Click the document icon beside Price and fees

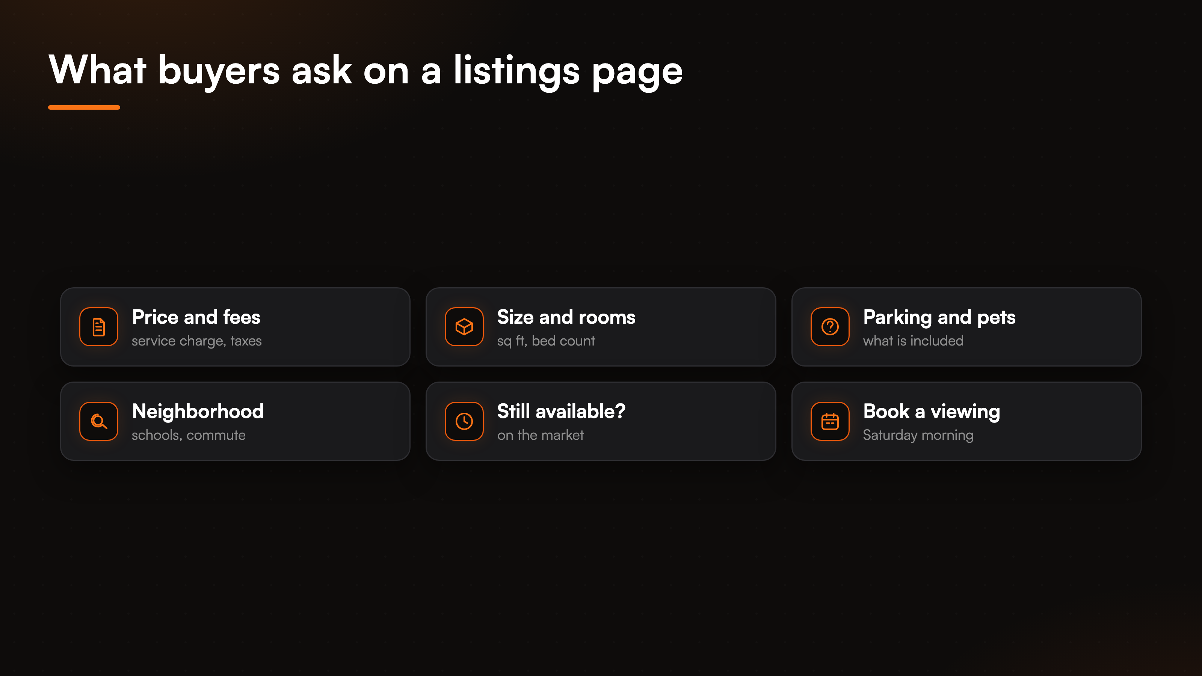[x=98, y=327]
